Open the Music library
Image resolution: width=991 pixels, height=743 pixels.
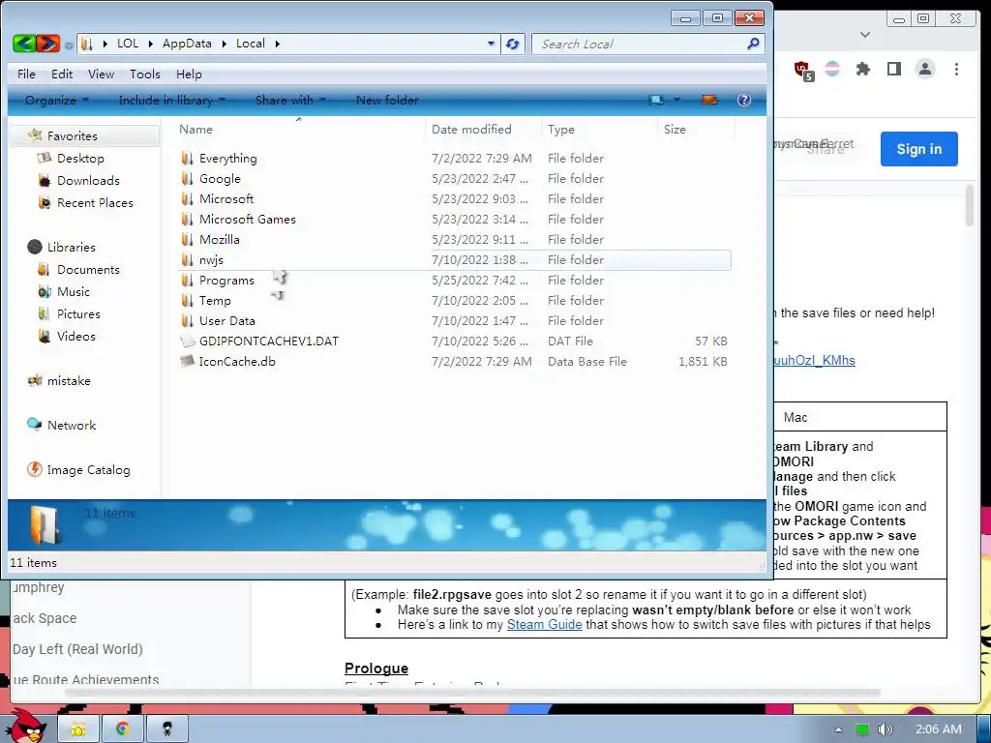pyautogui.click(x=74, y=291)
